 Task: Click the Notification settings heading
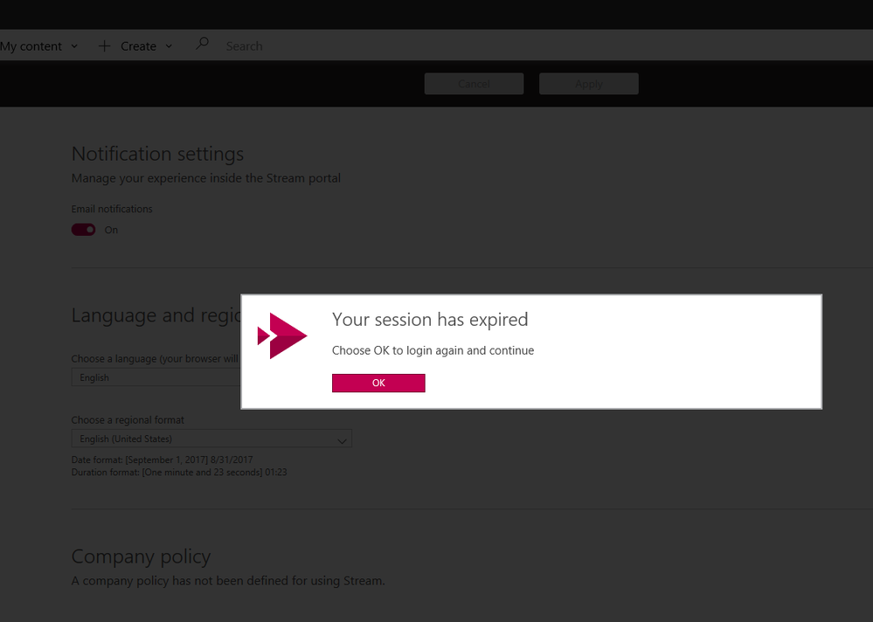tap(157, 153)
